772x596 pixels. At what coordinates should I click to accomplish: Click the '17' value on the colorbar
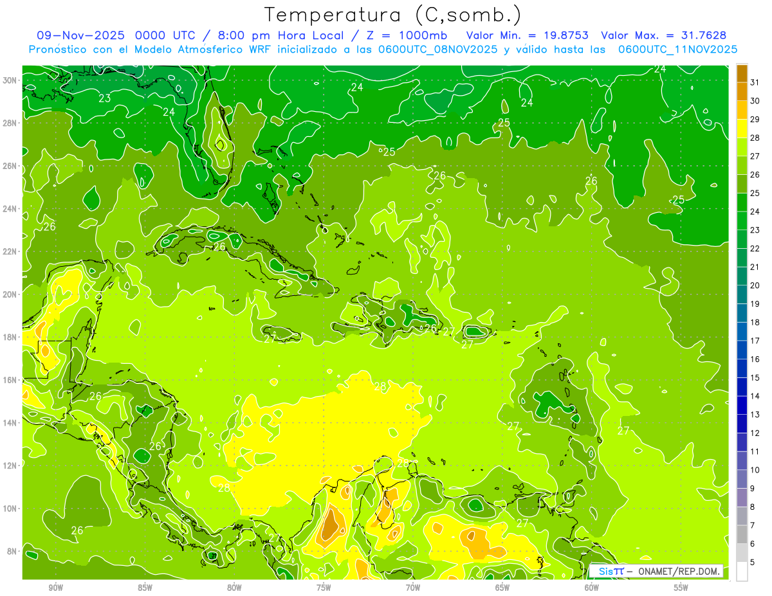tap(755, 341)
